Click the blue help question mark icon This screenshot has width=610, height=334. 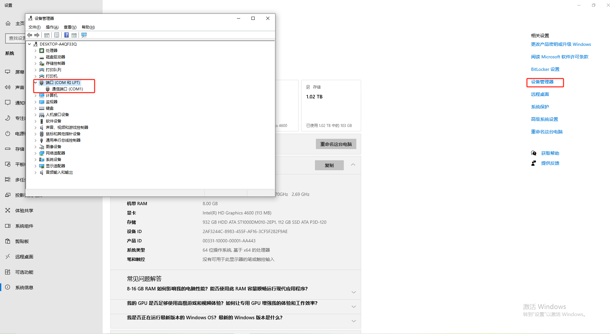pyautogui.click(x=66, y=35)
